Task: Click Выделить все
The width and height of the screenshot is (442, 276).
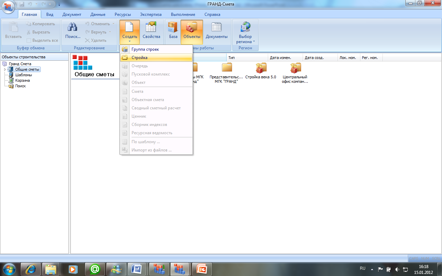Action: click(42, 40)
